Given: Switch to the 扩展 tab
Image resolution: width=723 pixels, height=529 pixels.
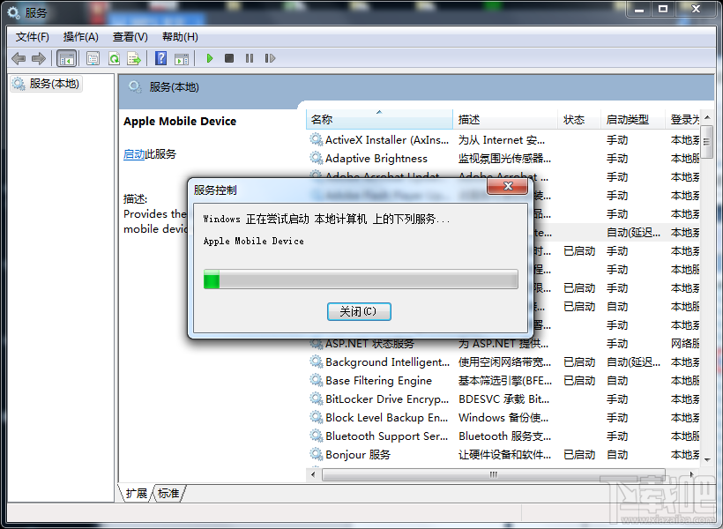Looking at the screenshot, I should coord(135,494).
